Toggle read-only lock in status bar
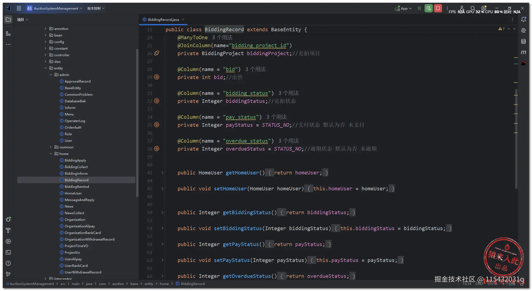The image size is (532, 291). click(x=522, y=284)
